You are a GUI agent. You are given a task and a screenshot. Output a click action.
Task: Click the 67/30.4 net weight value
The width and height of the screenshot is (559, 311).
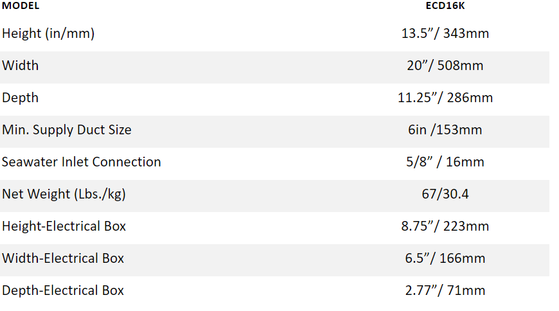coord(445,194)
